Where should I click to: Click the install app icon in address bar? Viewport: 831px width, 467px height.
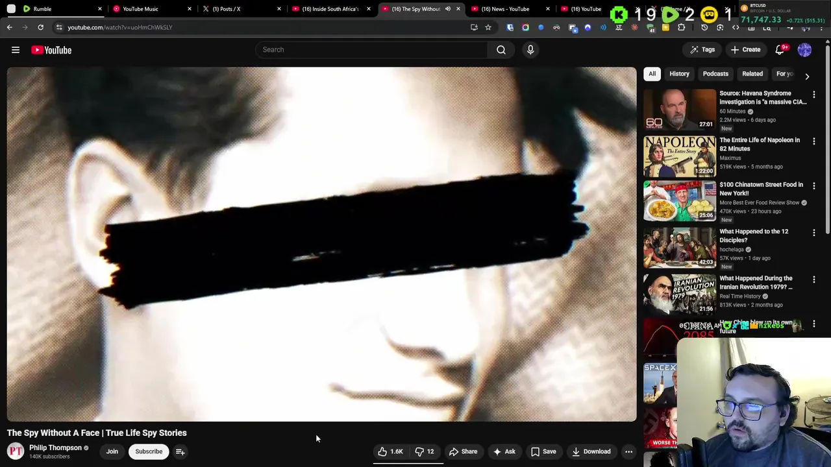tap(474, 27)
